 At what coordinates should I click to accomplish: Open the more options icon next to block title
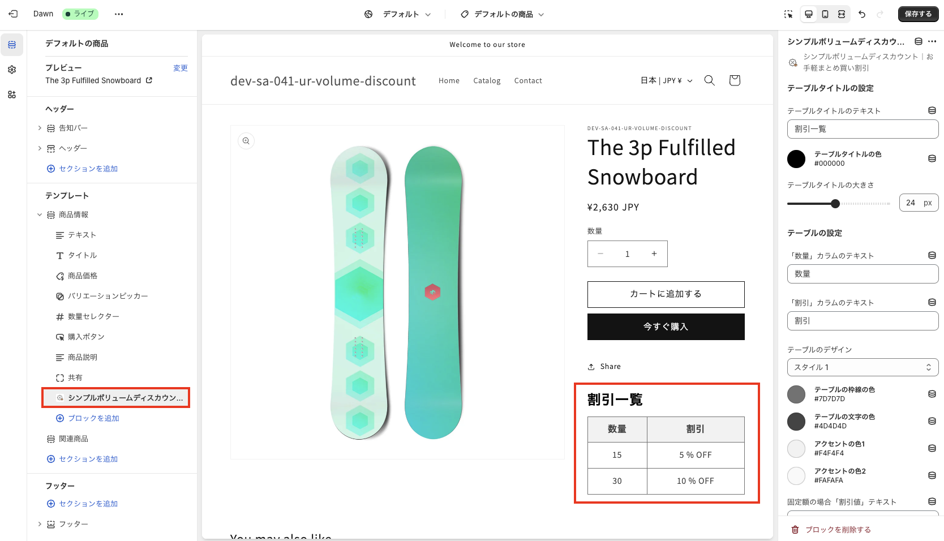[x=933, y=41]
